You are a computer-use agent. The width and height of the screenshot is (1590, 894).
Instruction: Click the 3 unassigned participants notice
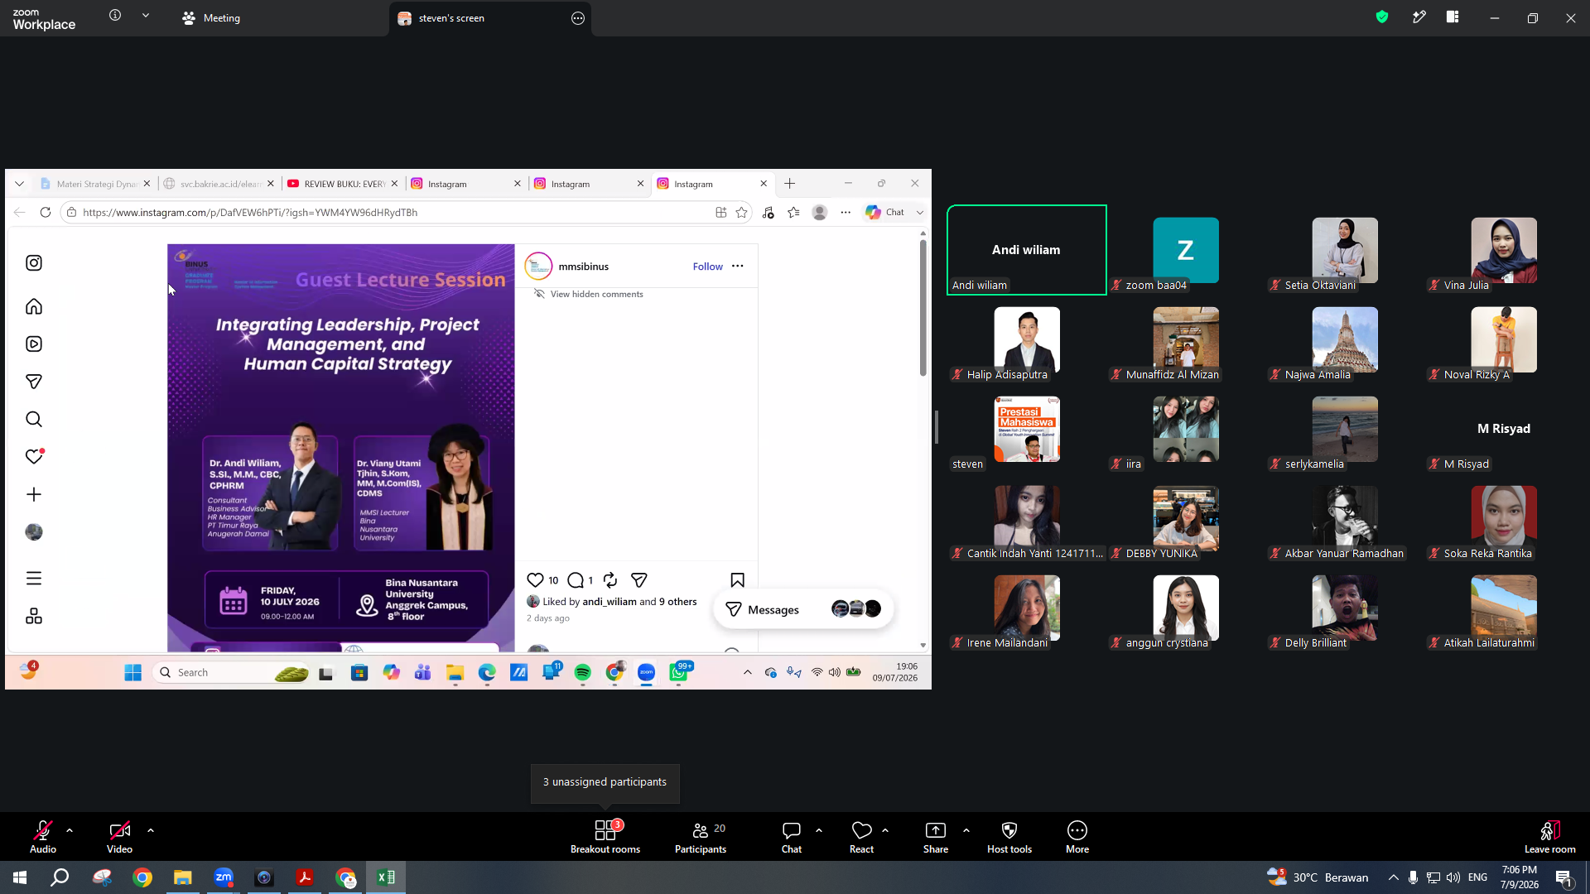(605, 782)
